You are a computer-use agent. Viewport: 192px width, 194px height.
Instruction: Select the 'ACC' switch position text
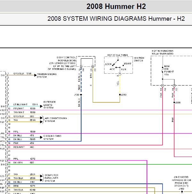112,69
